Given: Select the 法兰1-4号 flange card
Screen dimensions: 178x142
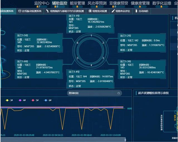Looking at the screenshot, I should [x=90, y=79].
